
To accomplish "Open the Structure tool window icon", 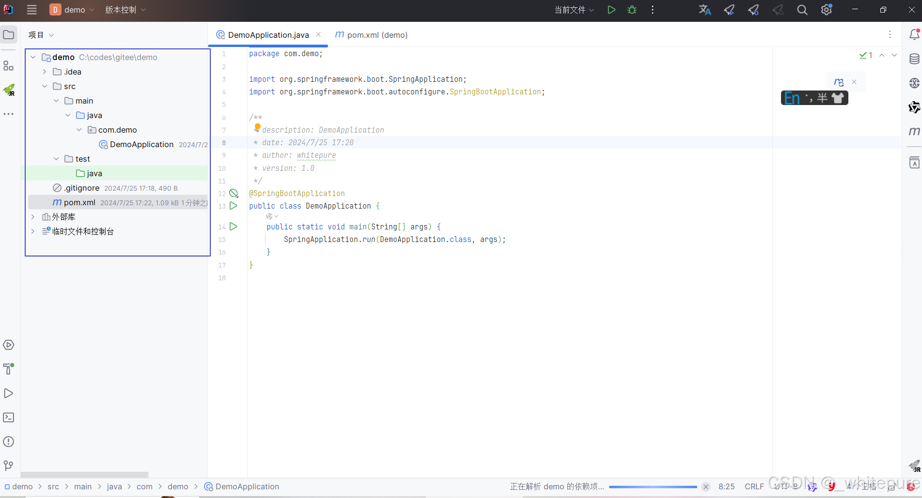I will pyautogui.click(x=9, y=66).
